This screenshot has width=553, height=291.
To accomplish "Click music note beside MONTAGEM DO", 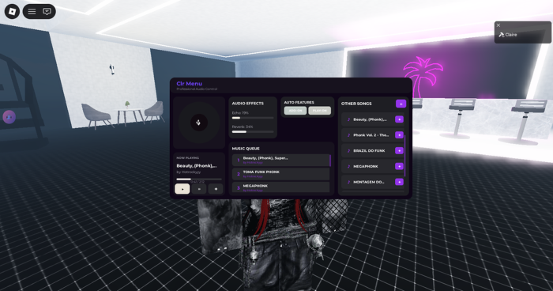I will click(x=348, y=182).
